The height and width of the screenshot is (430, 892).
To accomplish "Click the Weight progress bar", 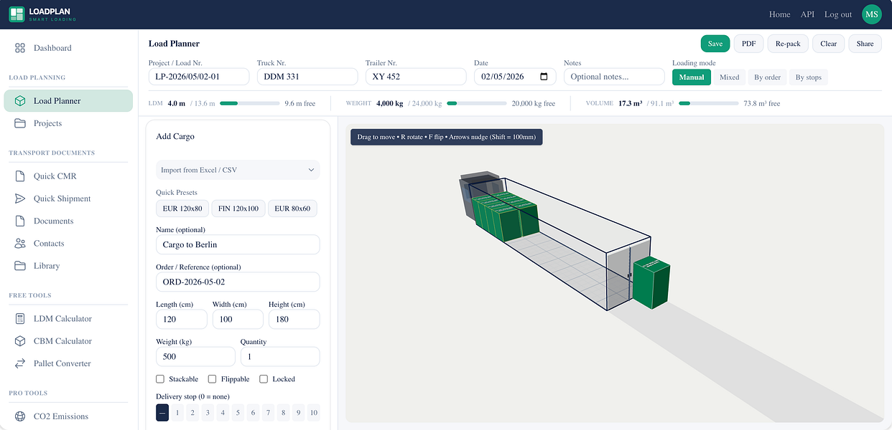I will coord(477,104).
